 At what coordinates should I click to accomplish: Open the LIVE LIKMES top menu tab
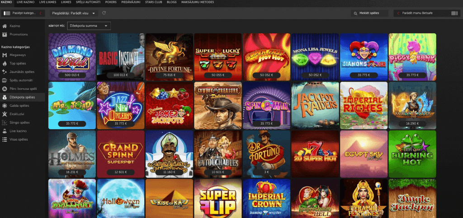pos(47,2)
